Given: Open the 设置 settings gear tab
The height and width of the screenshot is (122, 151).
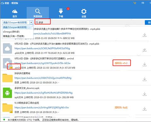Looking at the screenshot, I should [x=84, y=13].
